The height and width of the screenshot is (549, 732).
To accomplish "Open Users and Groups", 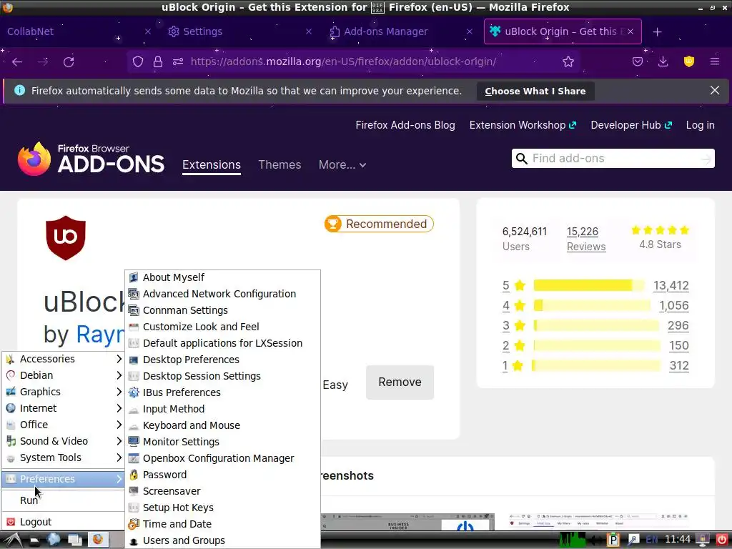I will [x=223, y=540].
